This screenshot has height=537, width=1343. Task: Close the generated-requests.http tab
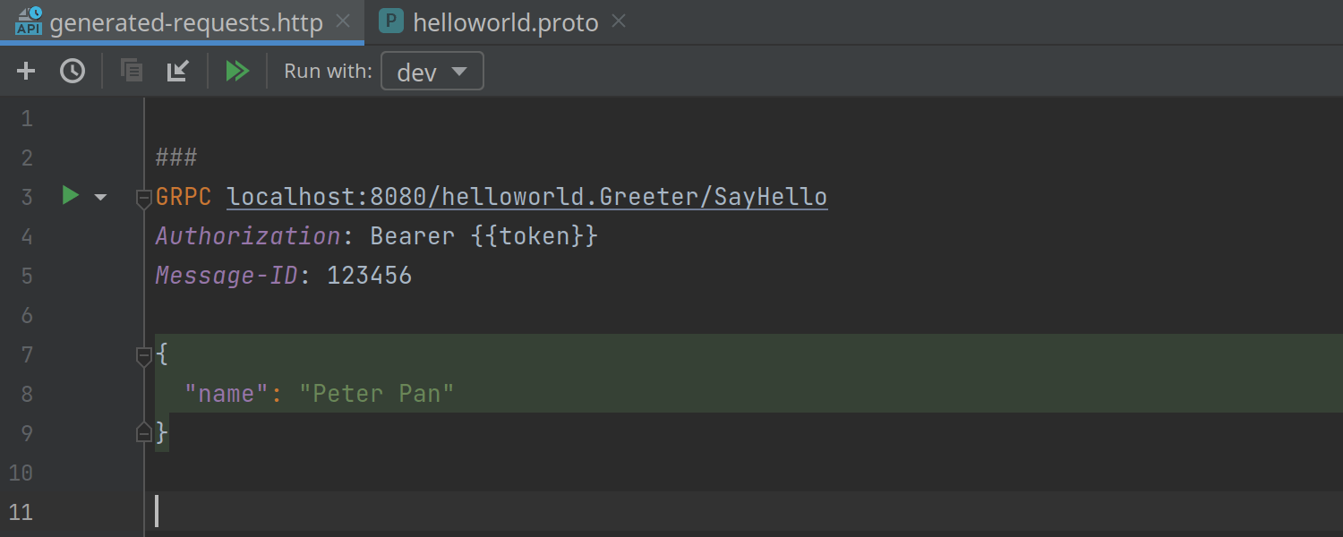pyautogui.click(x=343, y=21)
